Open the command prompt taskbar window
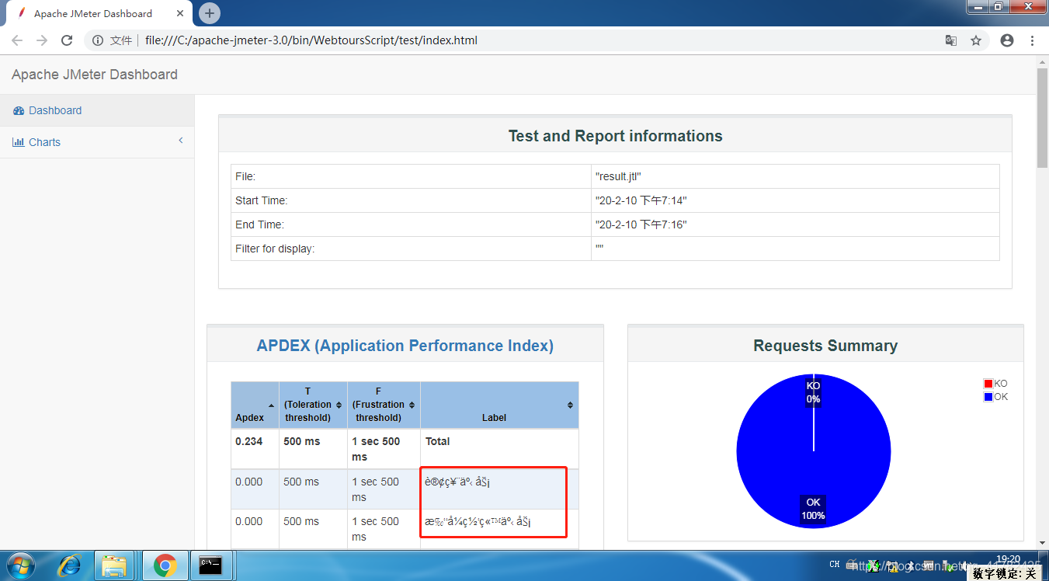Image resolution: width=1049 pixels, height=581 pixels. tap(211, 565)
